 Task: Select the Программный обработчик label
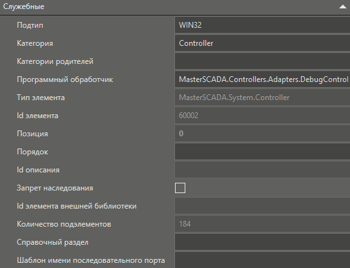click(x=65, y=79)
